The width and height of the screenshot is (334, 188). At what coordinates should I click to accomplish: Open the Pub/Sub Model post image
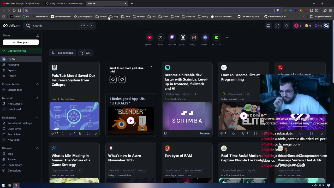pos(74,116)
